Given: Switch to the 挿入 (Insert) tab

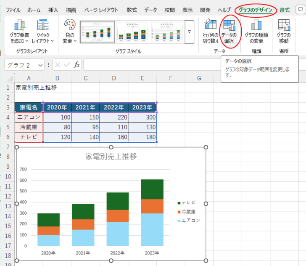Looking at the screenshot, I should 53,10.
